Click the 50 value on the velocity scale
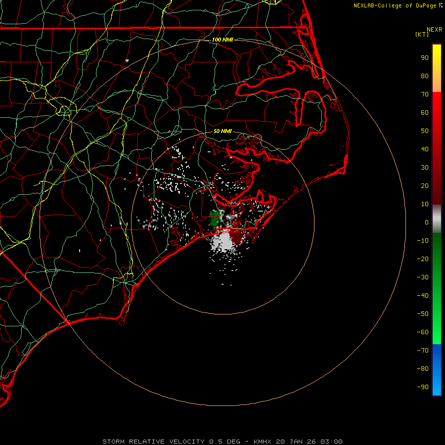The width and height of the screenshot is (445, 445). pos(425,131)
